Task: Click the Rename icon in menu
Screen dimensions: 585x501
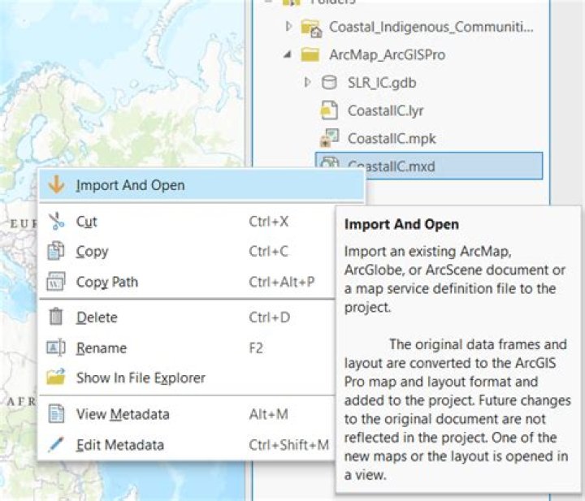Action: click(56, 348)
